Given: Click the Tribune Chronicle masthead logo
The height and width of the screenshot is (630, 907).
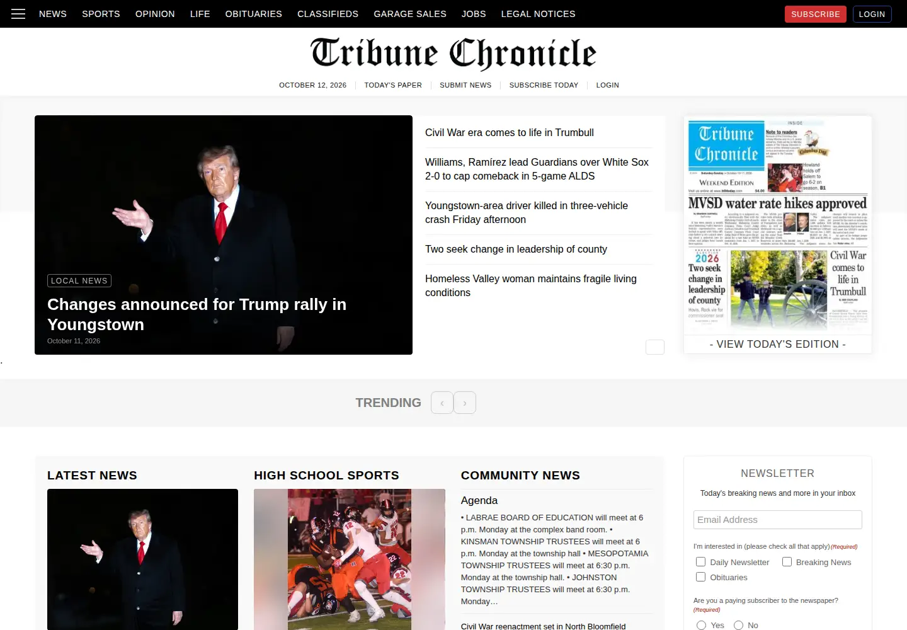Looking at the screenshot, I should point(453,53).
